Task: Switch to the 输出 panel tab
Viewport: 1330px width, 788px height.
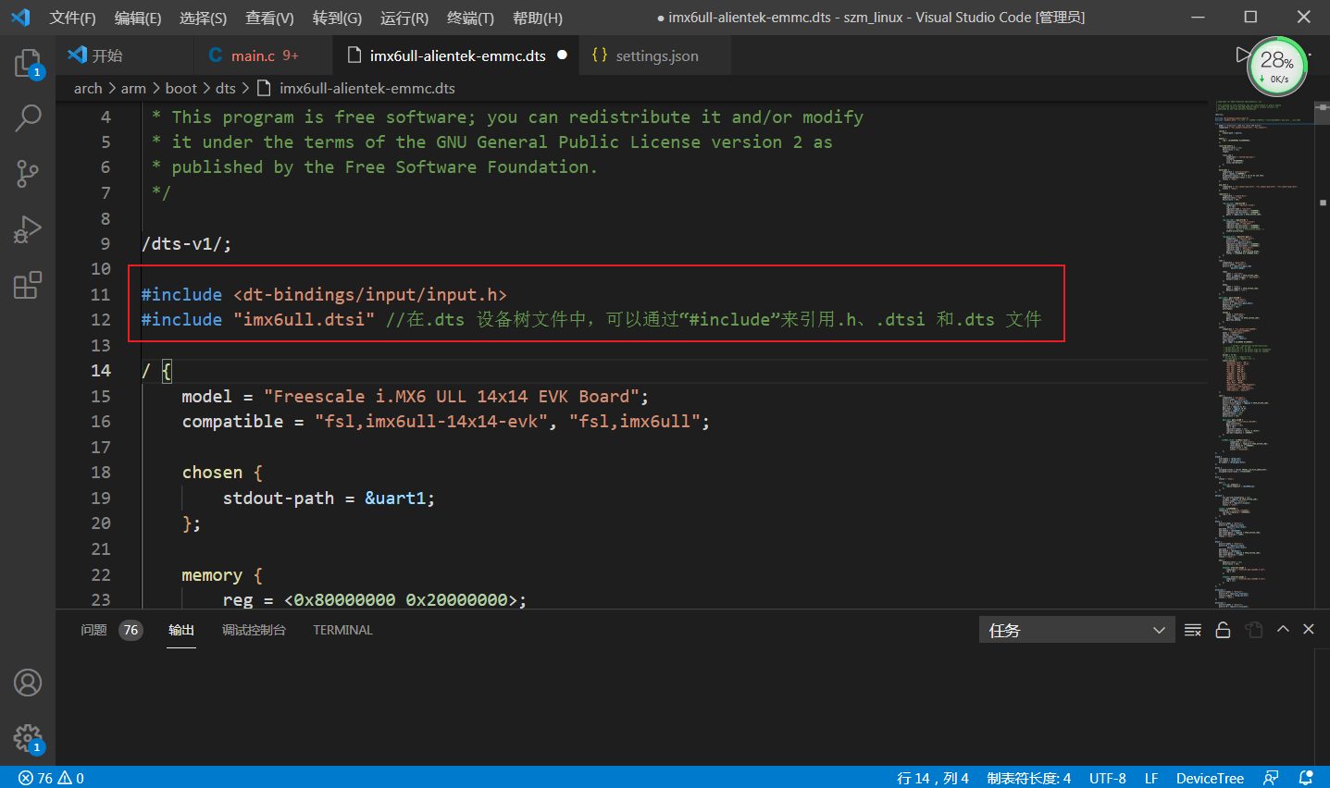Action: [181, 630]
